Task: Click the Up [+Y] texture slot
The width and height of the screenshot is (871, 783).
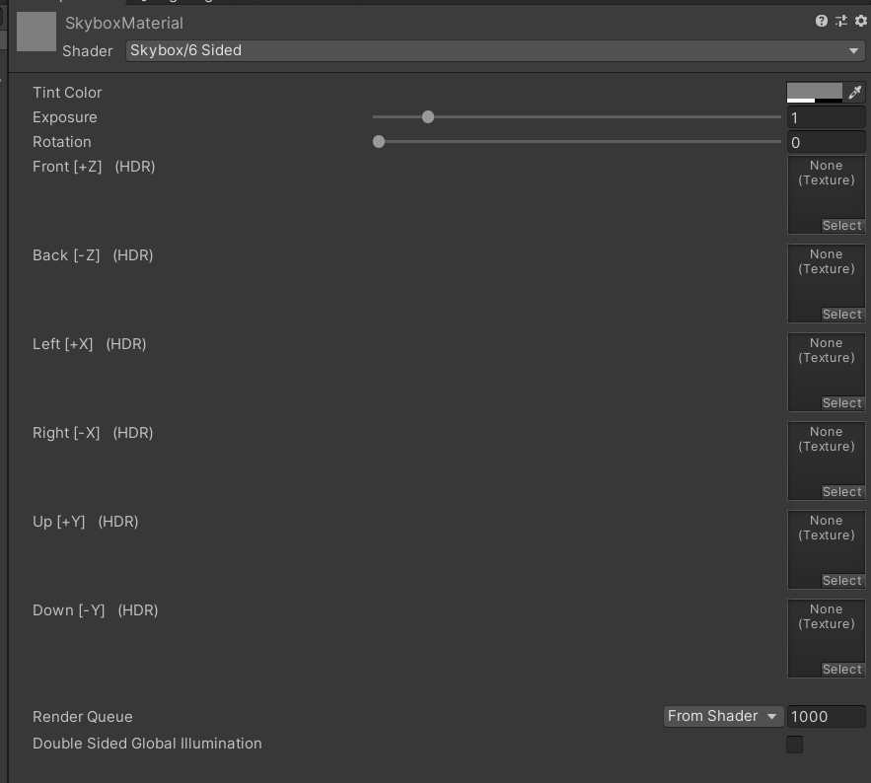Action: click(x=826, y=550)
